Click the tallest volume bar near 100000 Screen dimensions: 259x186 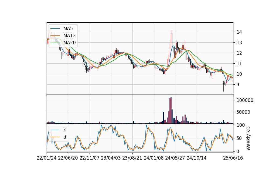tap(171, 111)
